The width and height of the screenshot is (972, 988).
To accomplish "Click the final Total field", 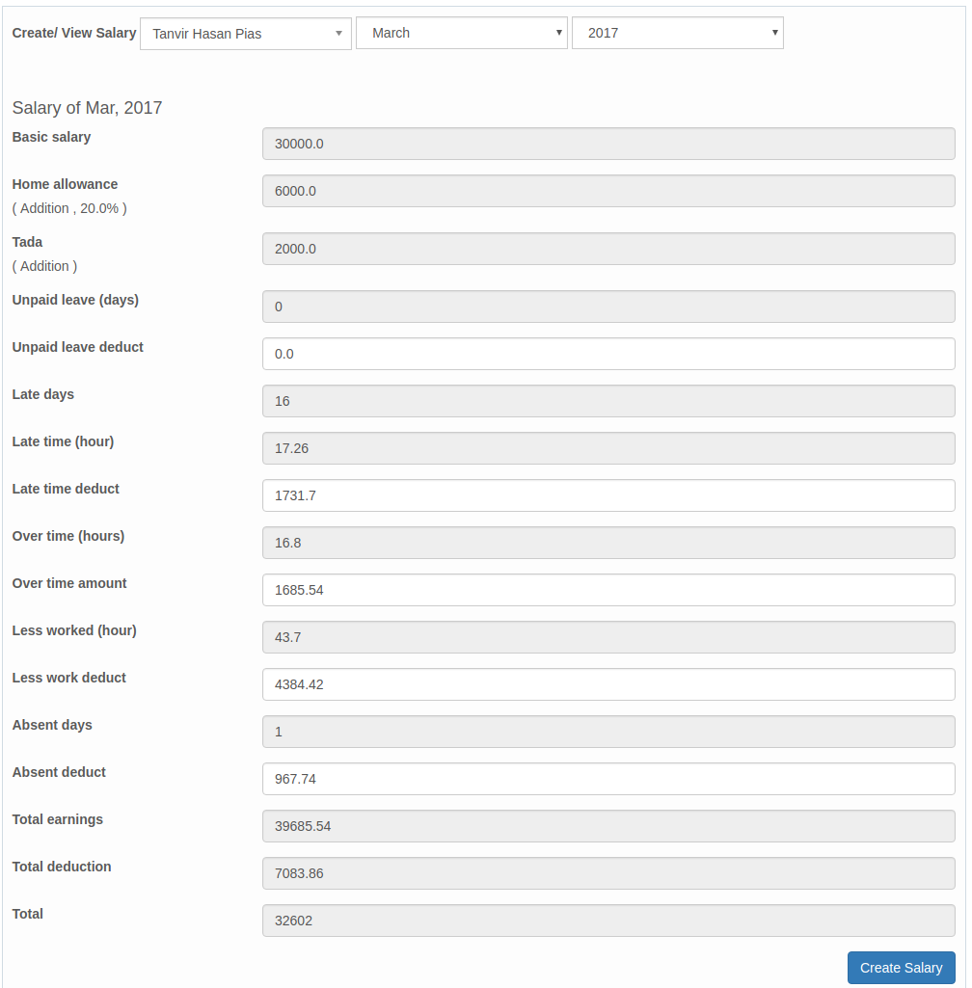I will click(608, 921).
